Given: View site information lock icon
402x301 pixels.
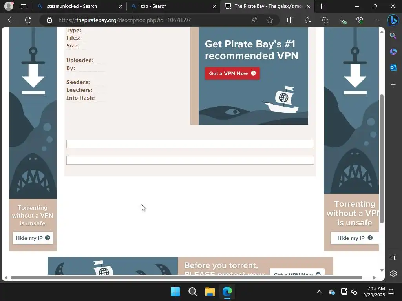Looking at the screenshot, I should (x=49, y=20).
